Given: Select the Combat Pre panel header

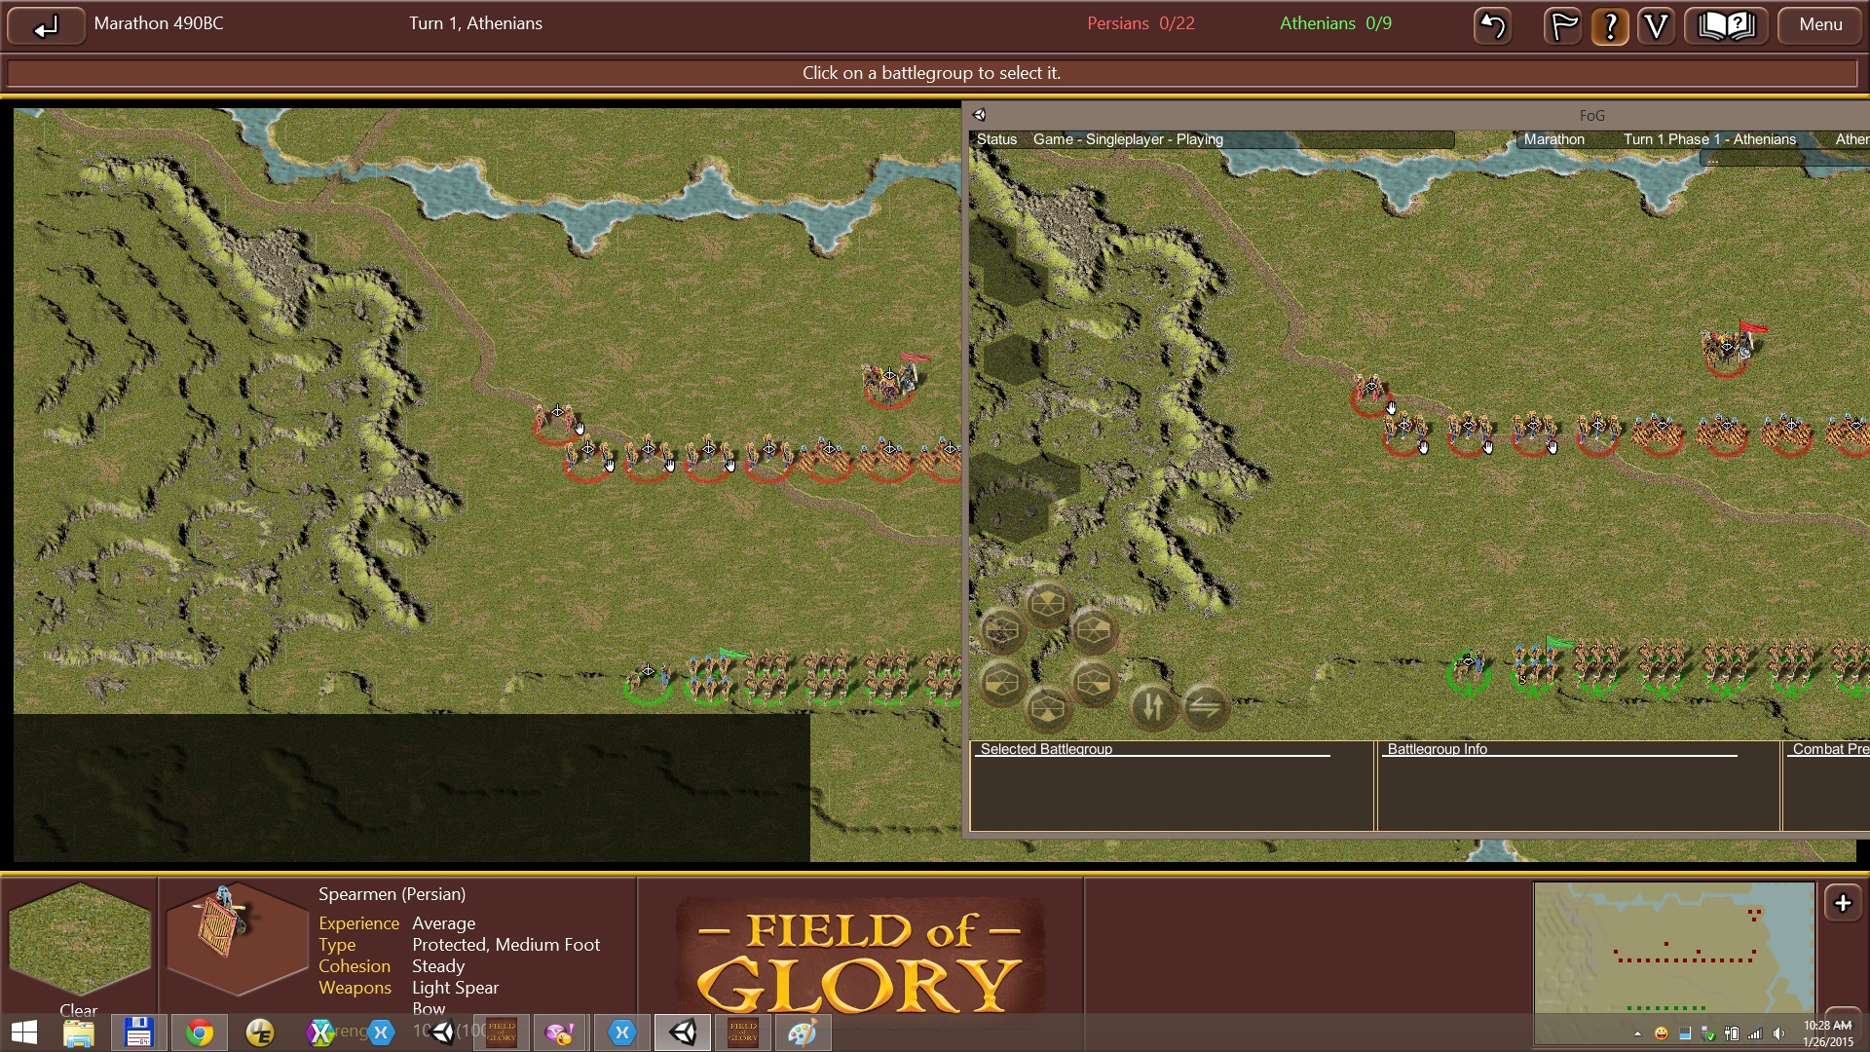Looking at the screenshot, I should pos(1829,749).
